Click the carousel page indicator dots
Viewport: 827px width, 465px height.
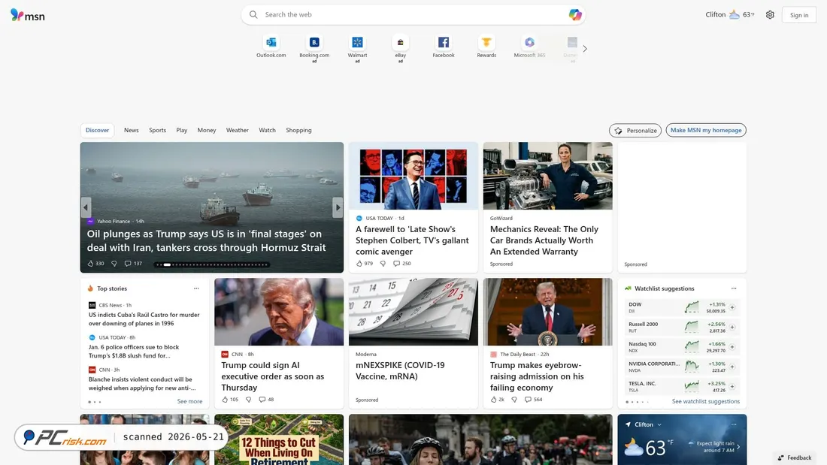click(212, 264)
